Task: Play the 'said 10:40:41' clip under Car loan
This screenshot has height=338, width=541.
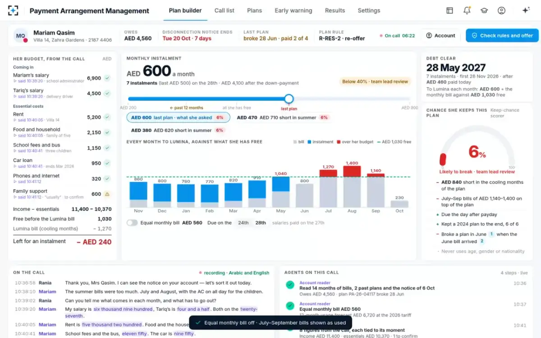Action: pos(28,166)
